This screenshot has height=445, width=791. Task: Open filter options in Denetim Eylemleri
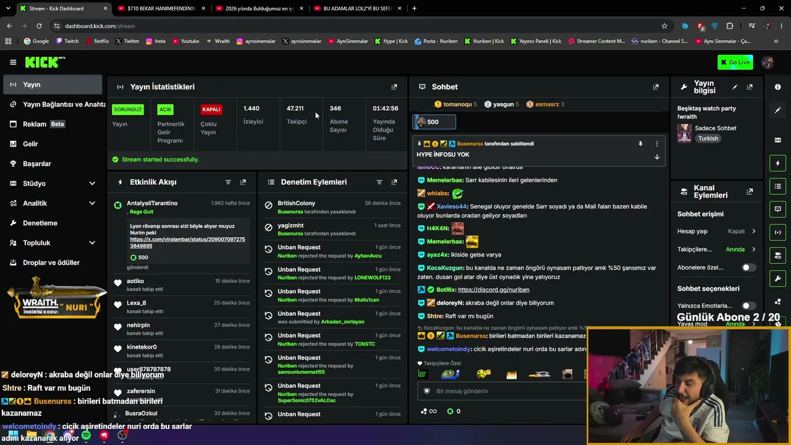tap(379, 182)
